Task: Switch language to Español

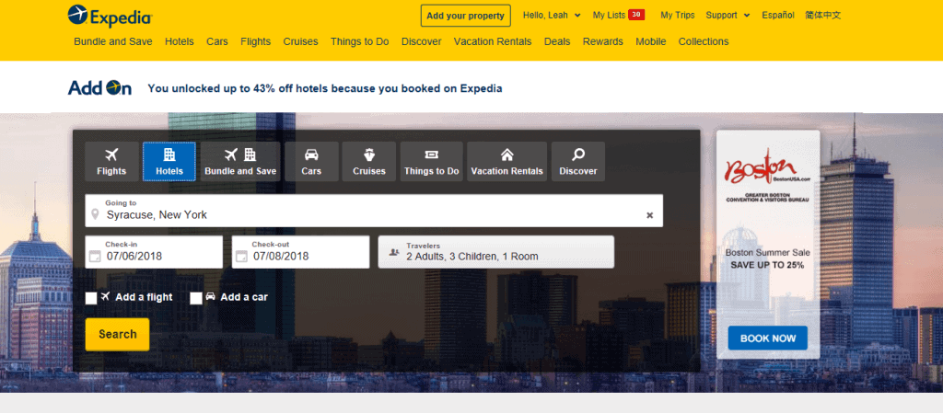Action: point(777,16)
